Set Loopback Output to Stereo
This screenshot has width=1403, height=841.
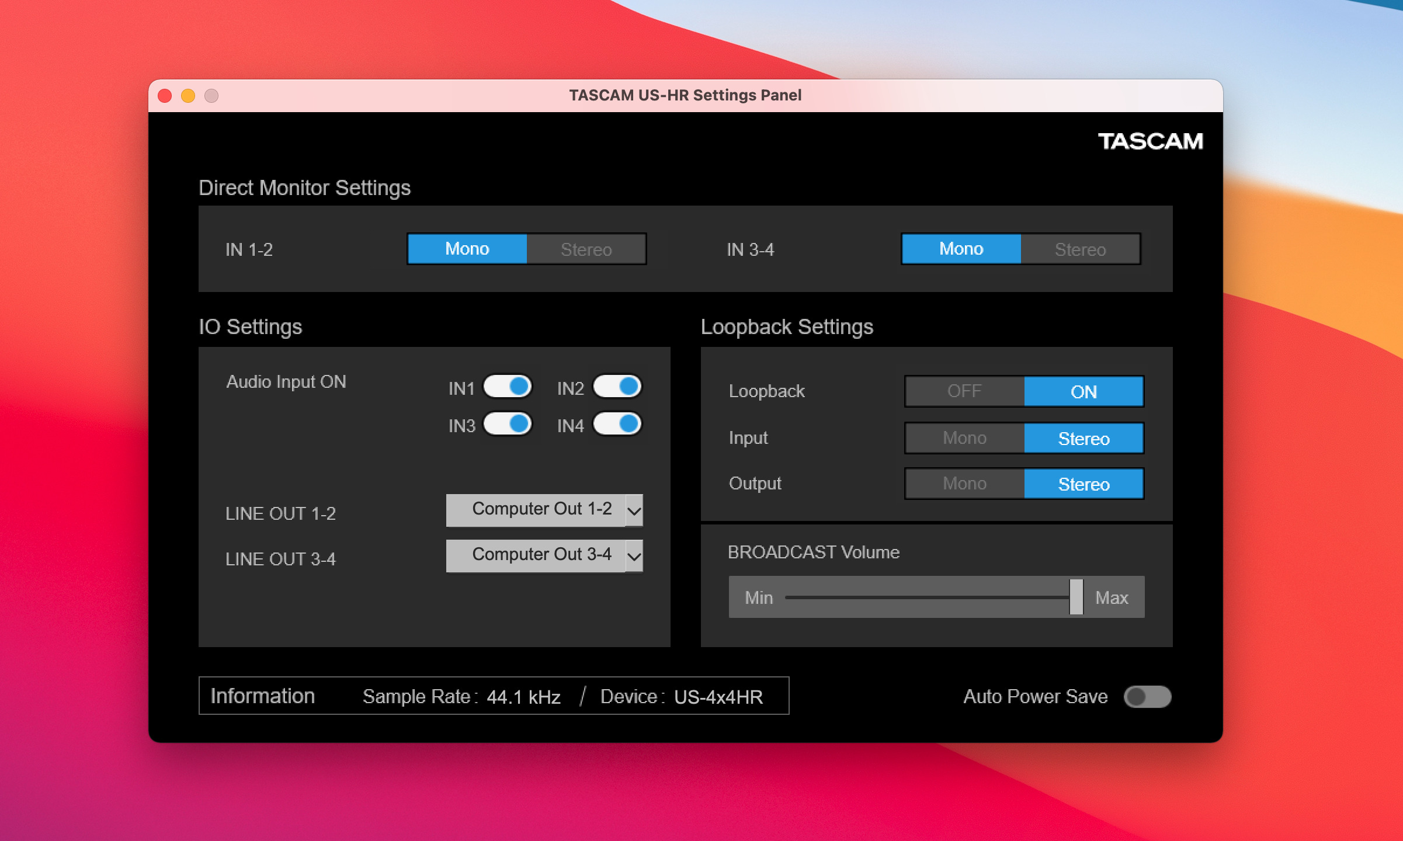[1083, 484]
